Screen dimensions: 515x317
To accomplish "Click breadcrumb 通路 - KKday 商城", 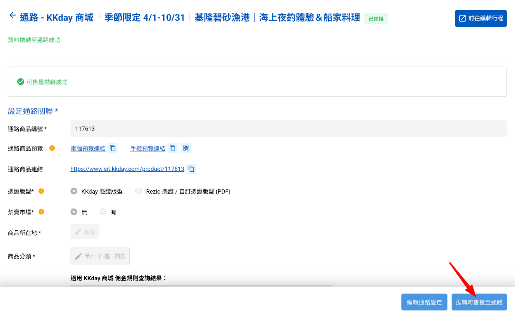I will click(x=57, y=17).
